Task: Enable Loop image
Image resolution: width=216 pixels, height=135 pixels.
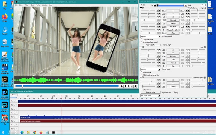Action: coord(142,90)
